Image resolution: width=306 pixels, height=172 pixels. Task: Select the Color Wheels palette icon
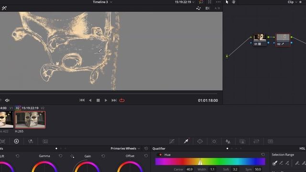[16, 141]
